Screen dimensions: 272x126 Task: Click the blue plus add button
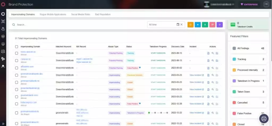click(198, 25)
